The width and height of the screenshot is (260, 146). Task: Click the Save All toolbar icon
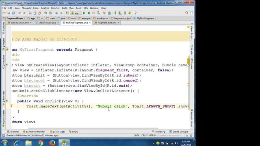pyautogui.click(x=9, y=13)
